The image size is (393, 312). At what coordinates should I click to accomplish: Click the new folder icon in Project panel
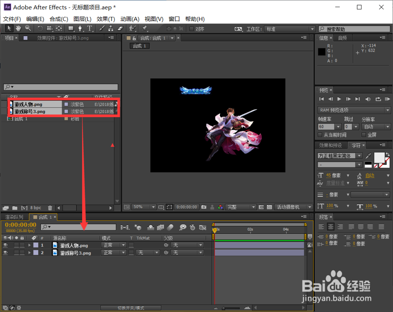tap(15, 208)
